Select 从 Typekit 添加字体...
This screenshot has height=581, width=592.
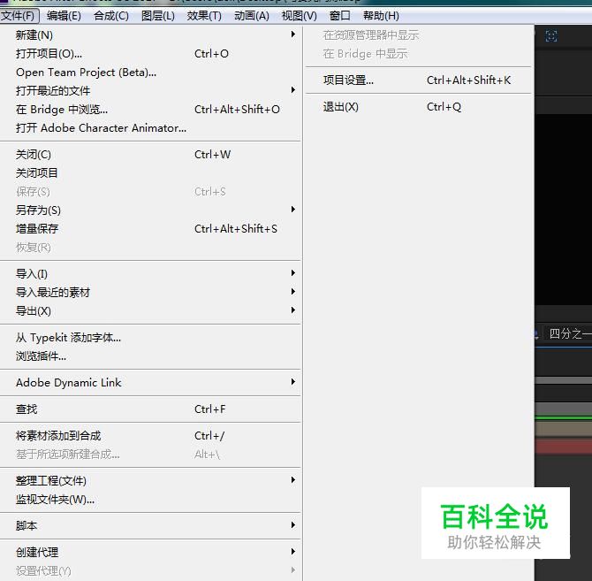(150, 337)
